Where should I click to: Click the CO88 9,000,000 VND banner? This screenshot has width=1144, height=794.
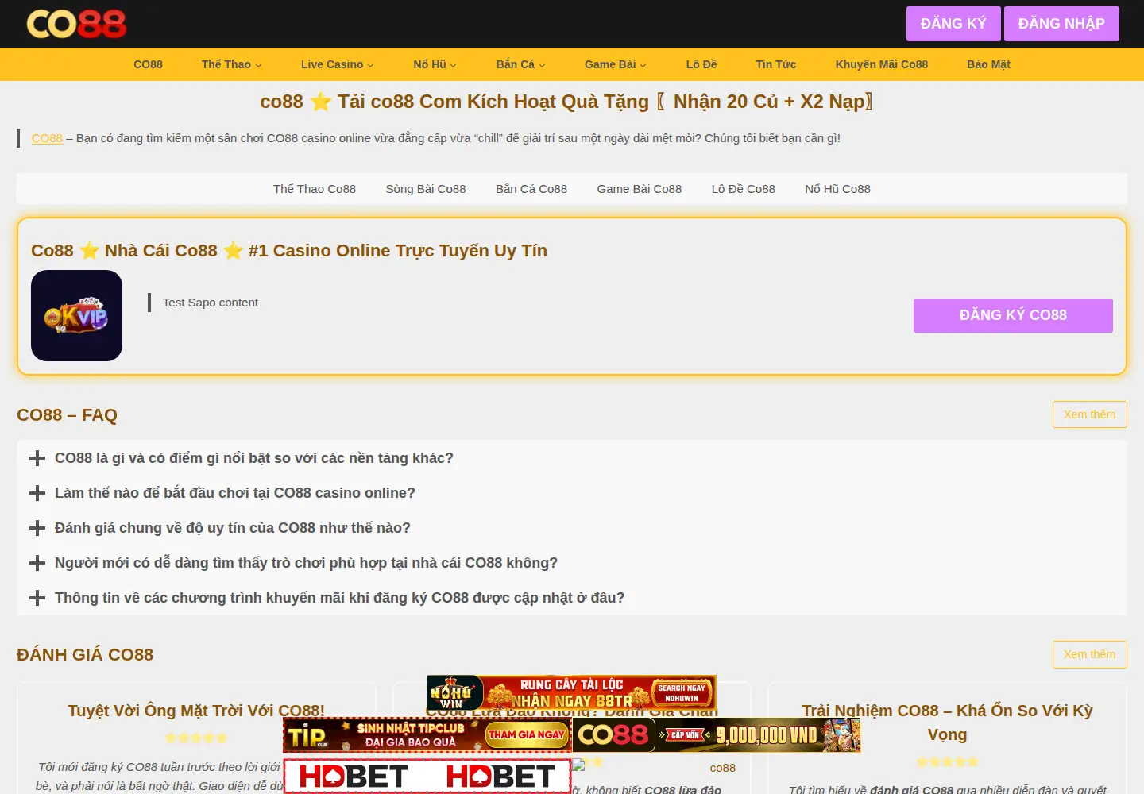[717, 735]
